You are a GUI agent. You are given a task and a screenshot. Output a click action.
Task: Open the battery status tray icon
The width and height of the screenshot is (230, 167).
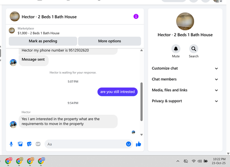206,161
